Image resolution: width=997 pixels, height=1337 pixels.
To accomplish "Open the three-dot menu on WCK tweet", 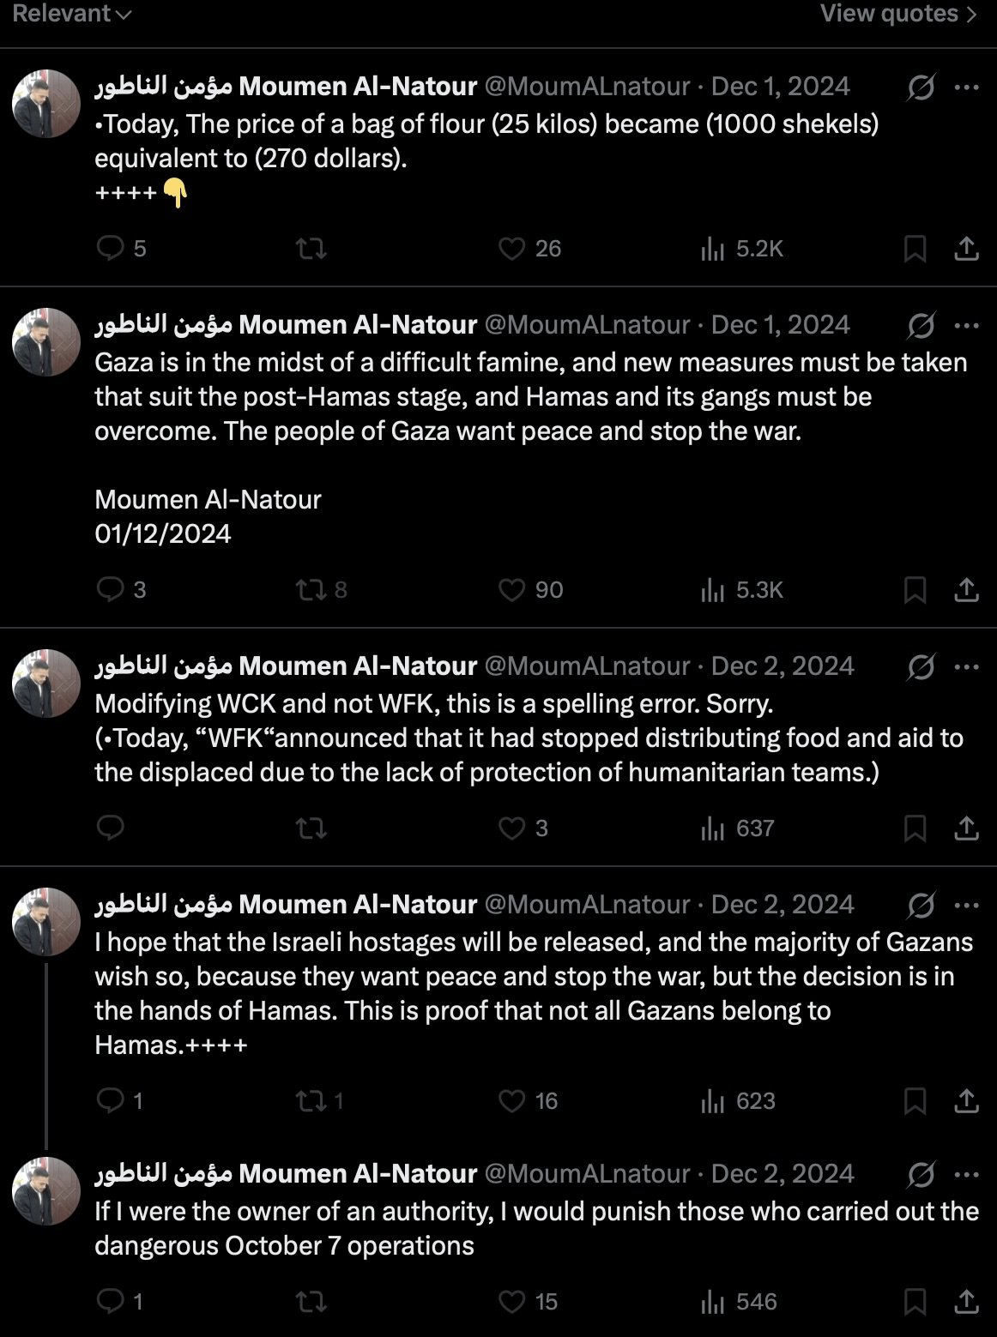I will click(967, 666).
